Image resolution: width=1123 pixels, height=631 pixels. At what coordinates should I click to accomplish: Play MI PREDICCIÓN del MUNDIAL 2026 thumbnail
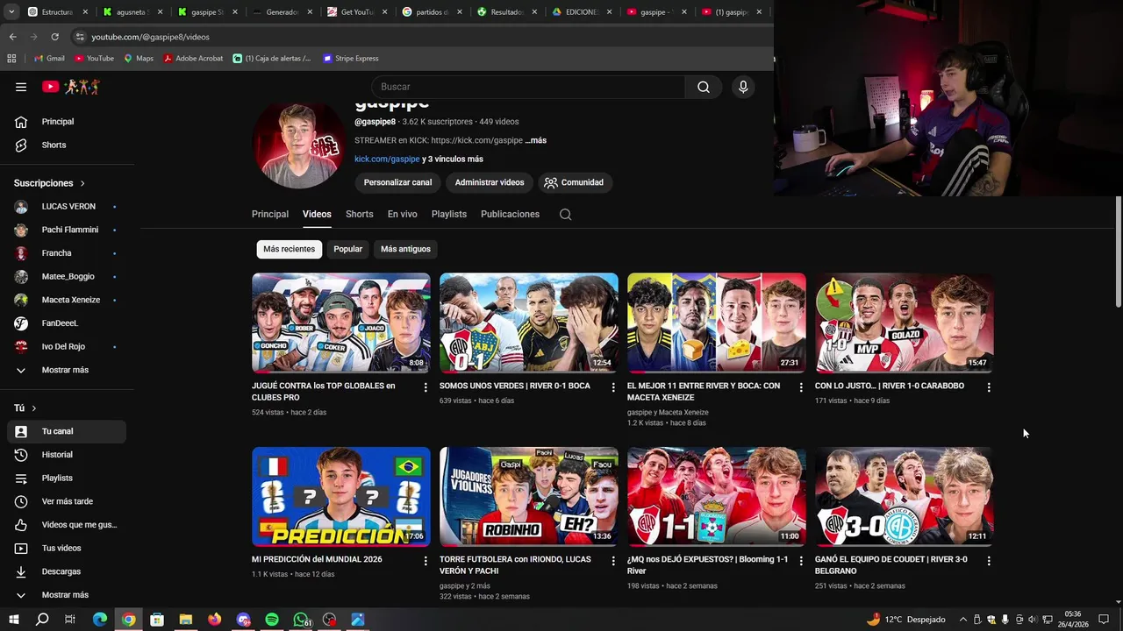341,496
